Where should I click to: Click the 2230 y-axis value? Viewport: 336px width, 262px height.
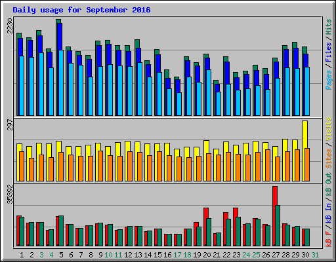click(x=10, y=26)
